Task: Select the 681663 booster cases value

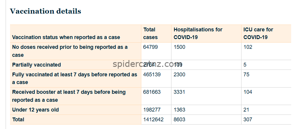Action: point(152,92)
